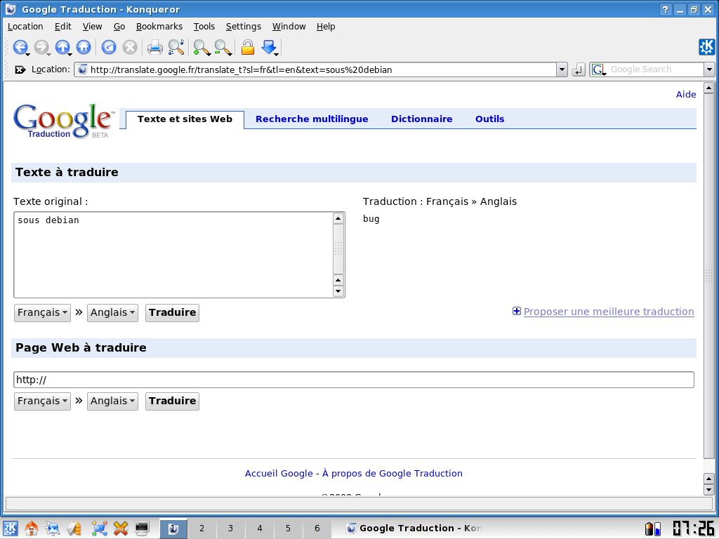The width and height of the screenshot is (719, 539).
Task: Clear the location bar icon
Action: [x=20, y=69]
